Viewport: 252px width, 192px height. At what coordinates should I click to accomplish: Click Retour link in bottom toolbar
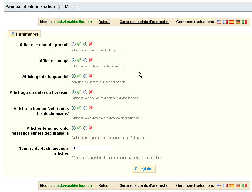(x=104, y=186)
